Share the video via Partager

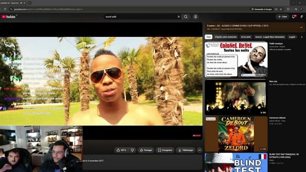146,150
